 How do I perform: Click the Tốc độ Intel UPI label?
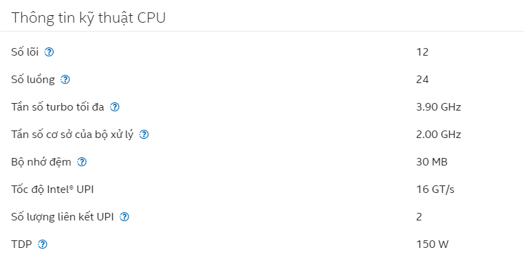tap(52, 190)
